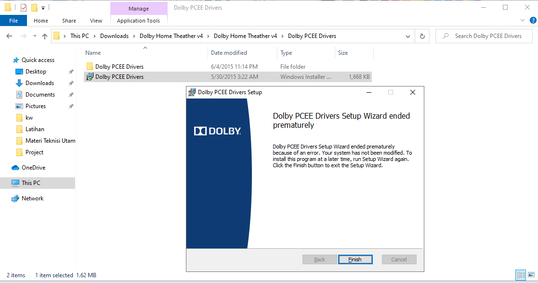
Task: Go back using the back arrow
Action: point(9,36)
